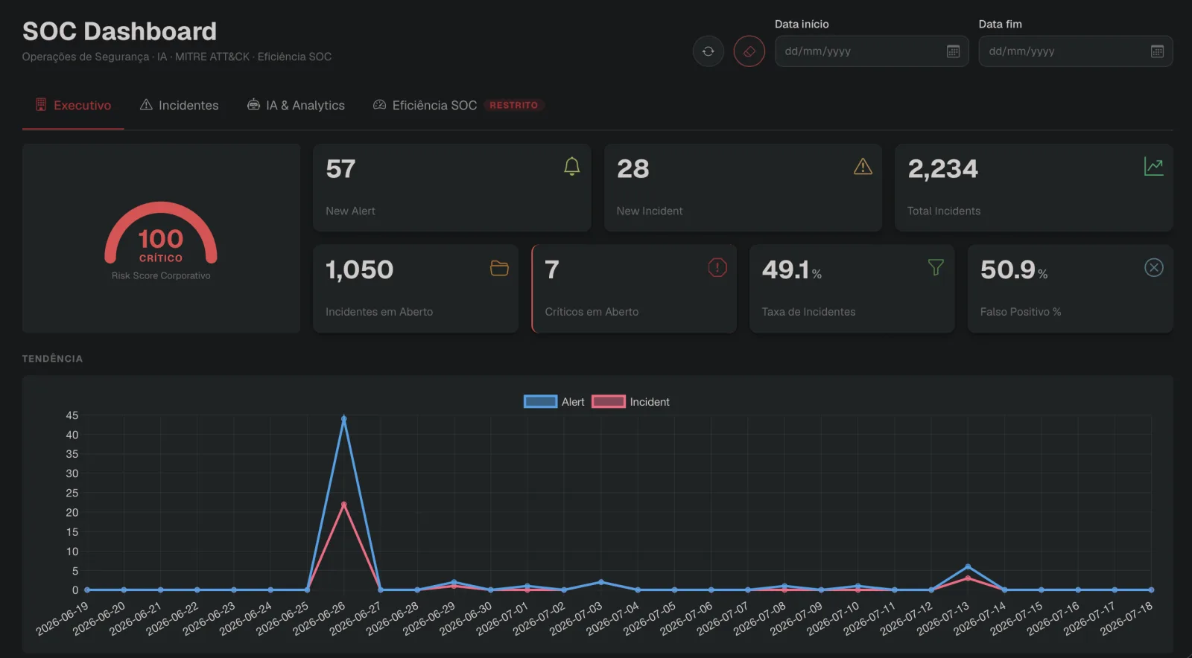Screen dimensions: 1192x658
Task: Click folder icon on Incidentes em Aberto card
Action: (499, 268)
